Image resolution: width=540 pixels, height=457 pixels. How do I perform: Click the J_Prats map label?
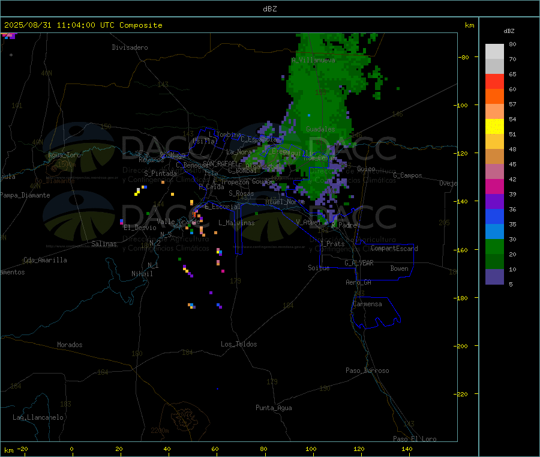point(332,244)
